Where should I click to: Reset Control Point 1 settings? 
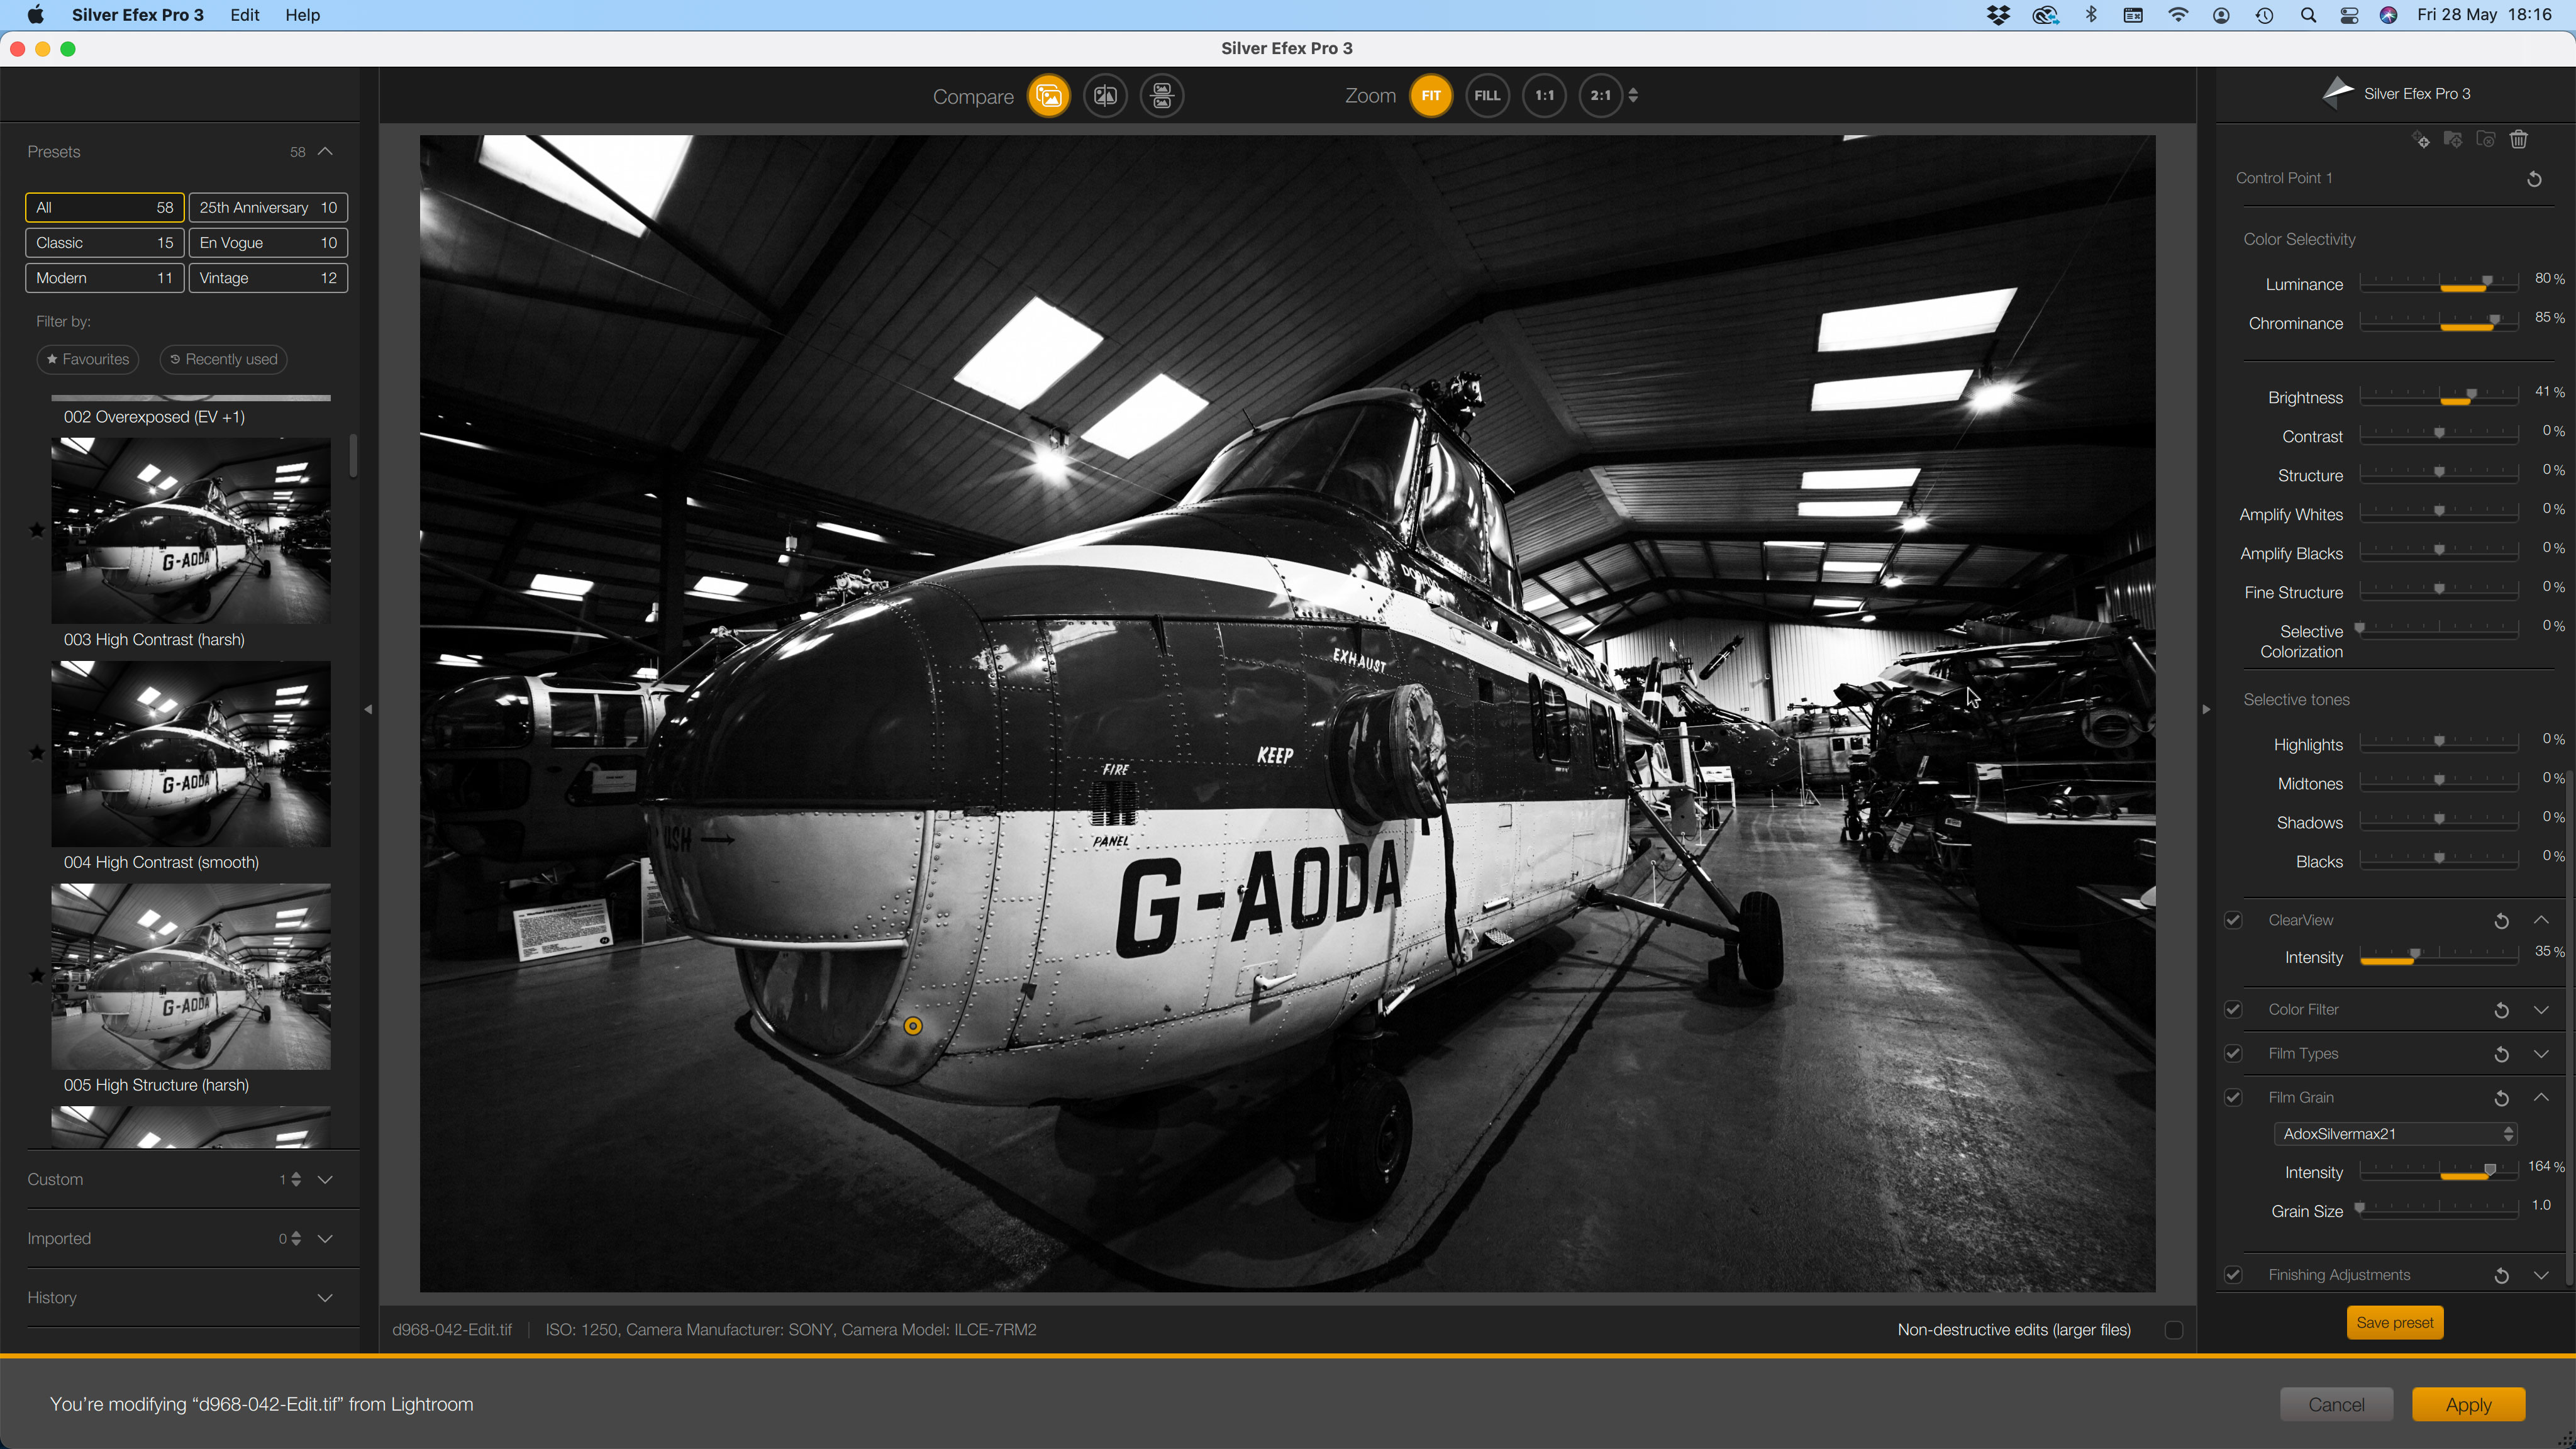(2534, 179)
